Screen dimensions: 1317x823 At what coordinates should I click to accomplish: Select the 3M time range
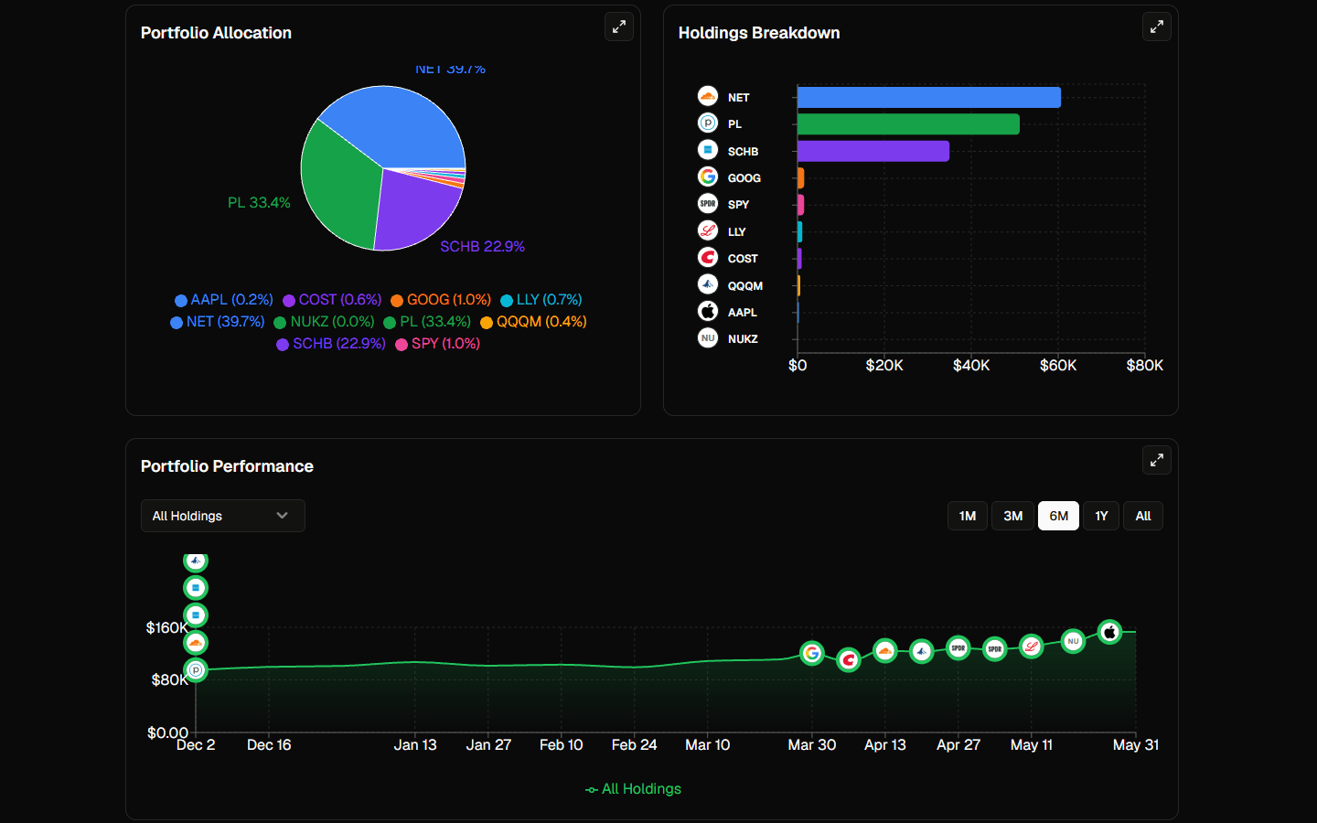(x=1013, y=516)
